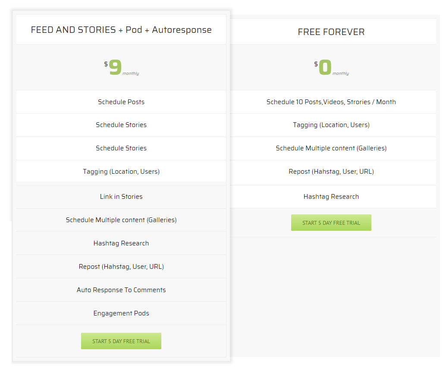Screen dimensions: 446x376
Task: Click the first Schedule Stories row
Action: [x=121, y=125]
